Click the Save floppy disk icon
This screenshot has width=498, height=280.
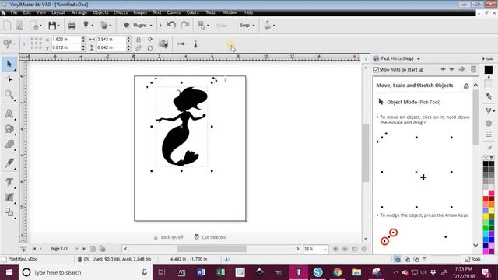click(x=52, y=26)
